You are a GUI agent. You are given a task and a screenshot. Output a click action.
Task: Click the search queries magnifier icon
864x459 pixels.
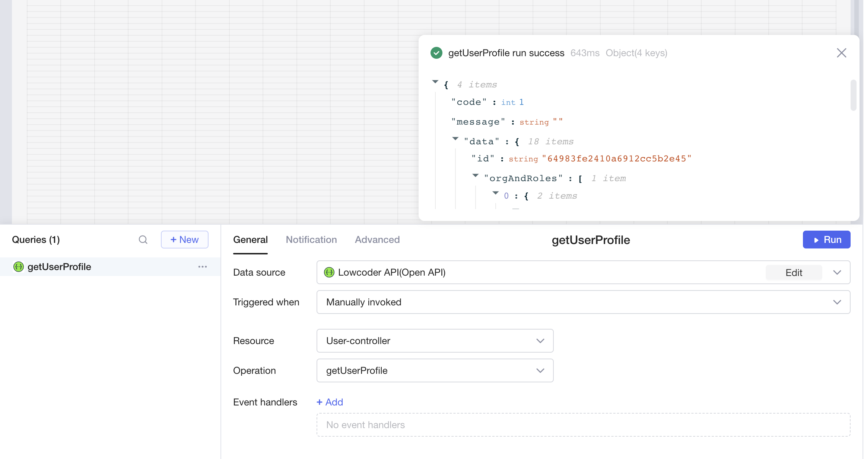(143, 240)
